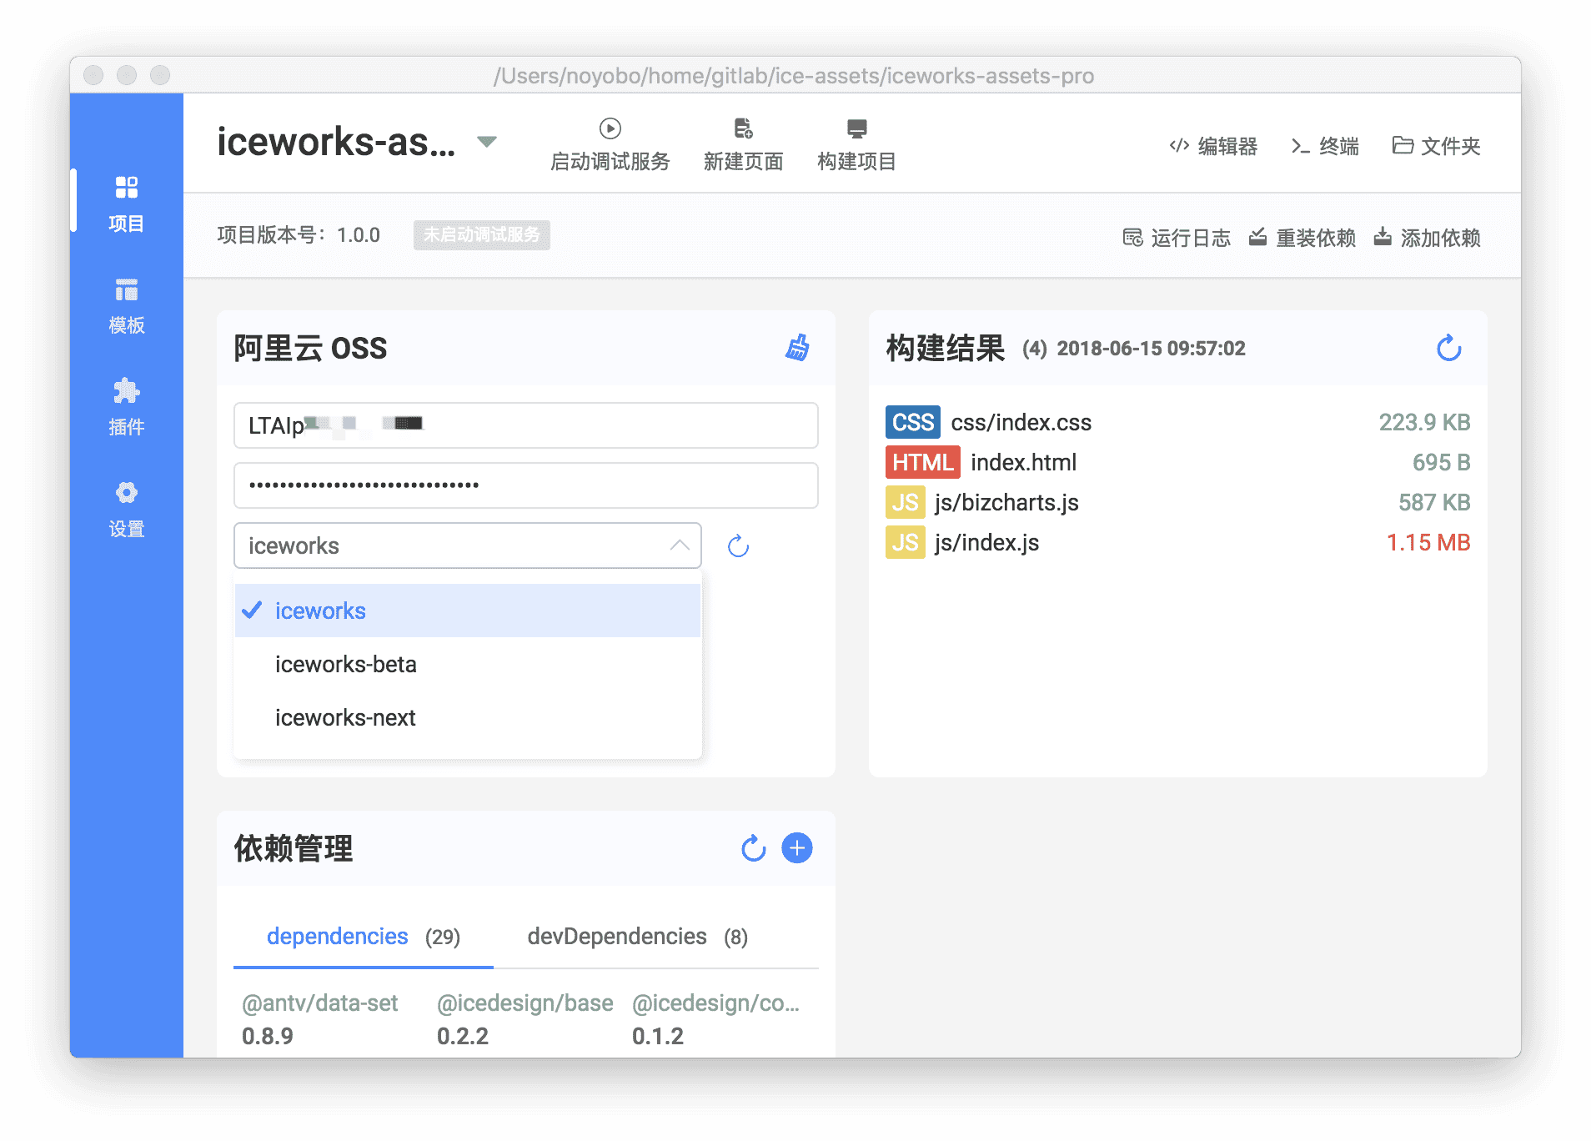Screen dimensions: 1591x1141
Task: Open the 设置 sidebar section
Action: (126, 509)
